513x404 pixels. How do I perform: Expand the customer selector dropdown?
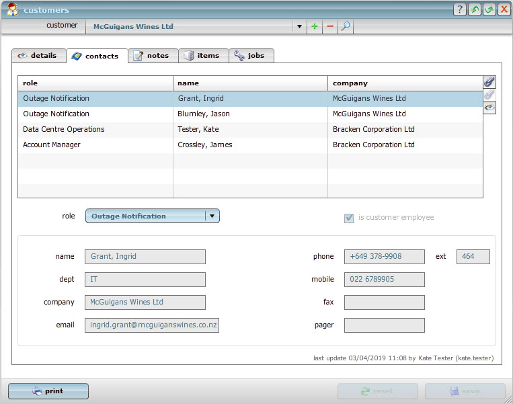299,27
